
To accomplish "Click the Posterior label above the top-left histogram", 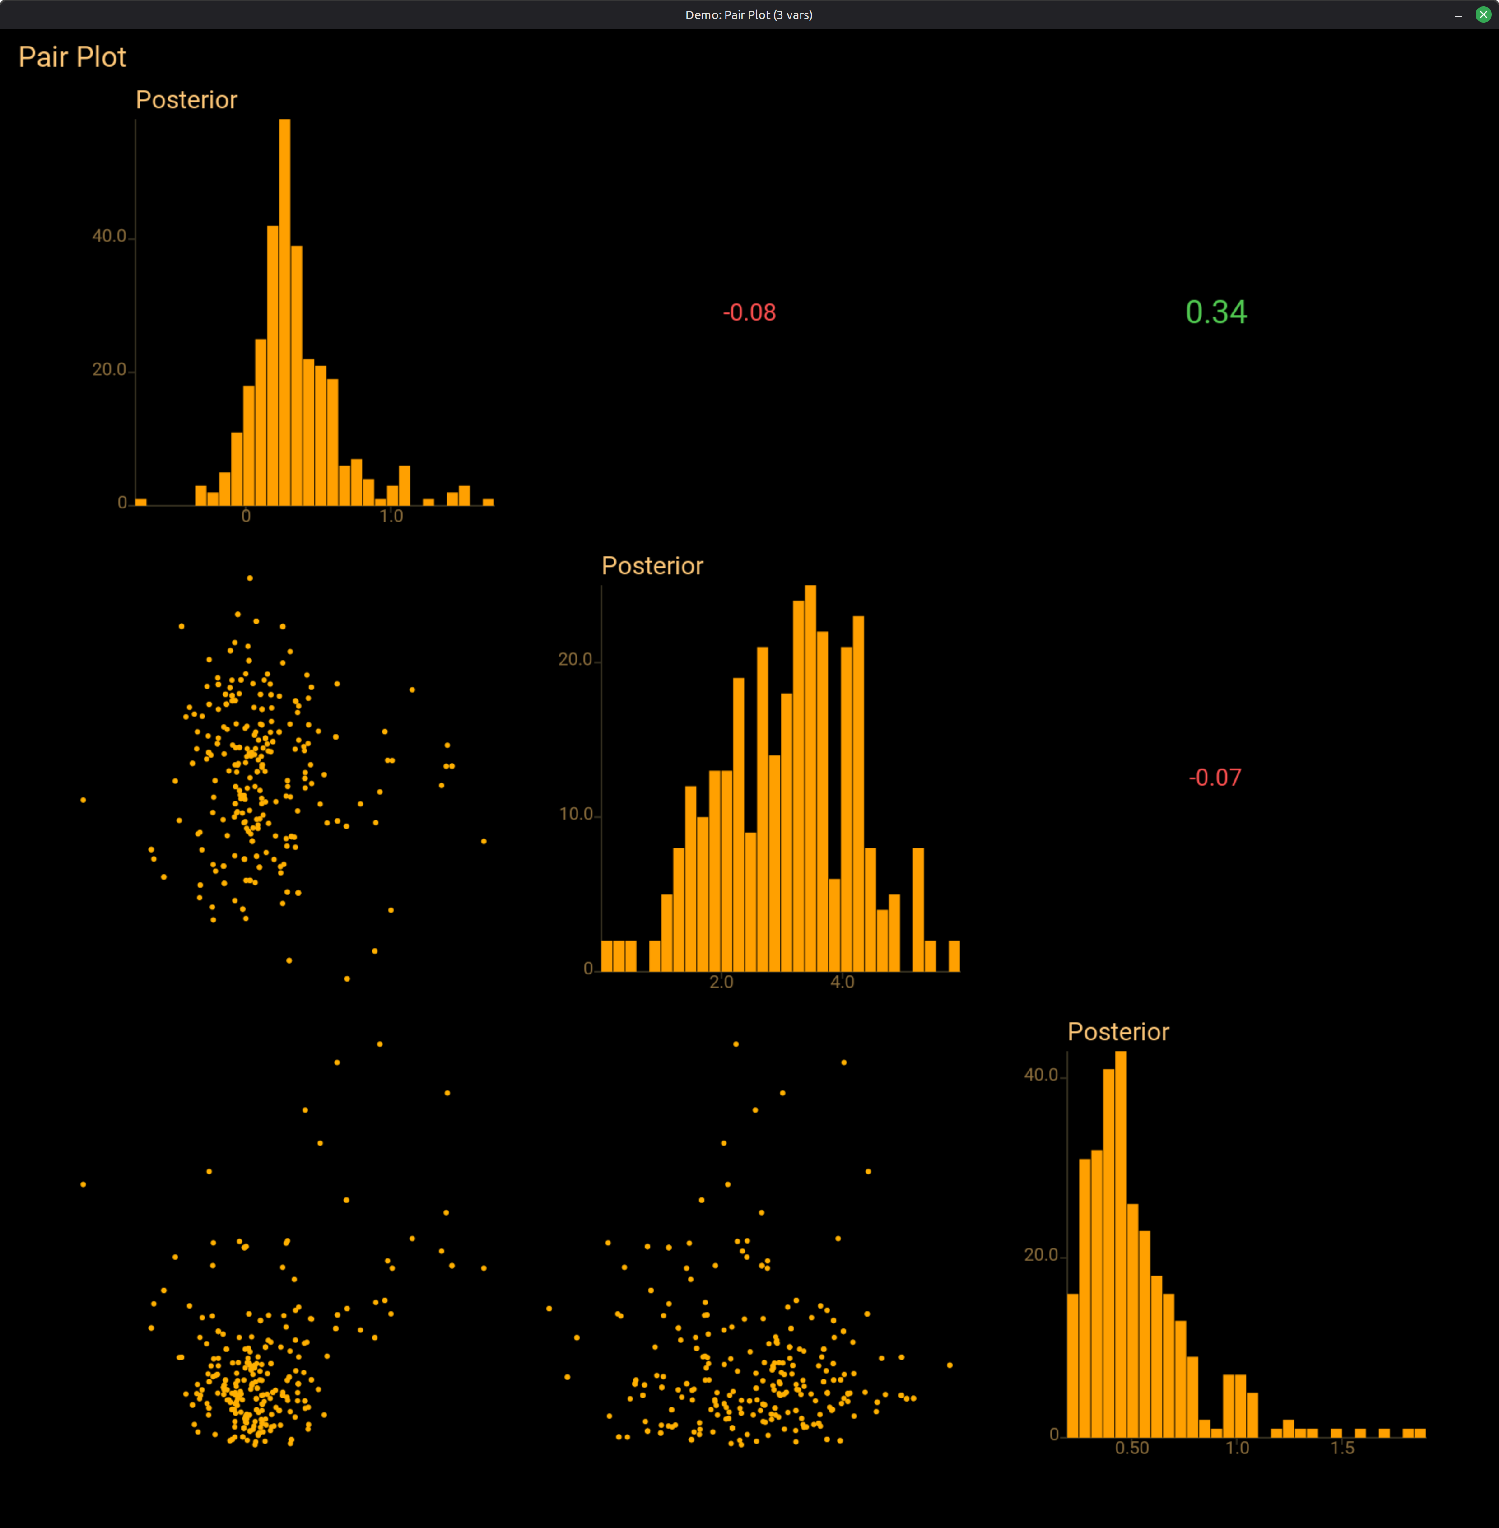I will tap(186, 100).
